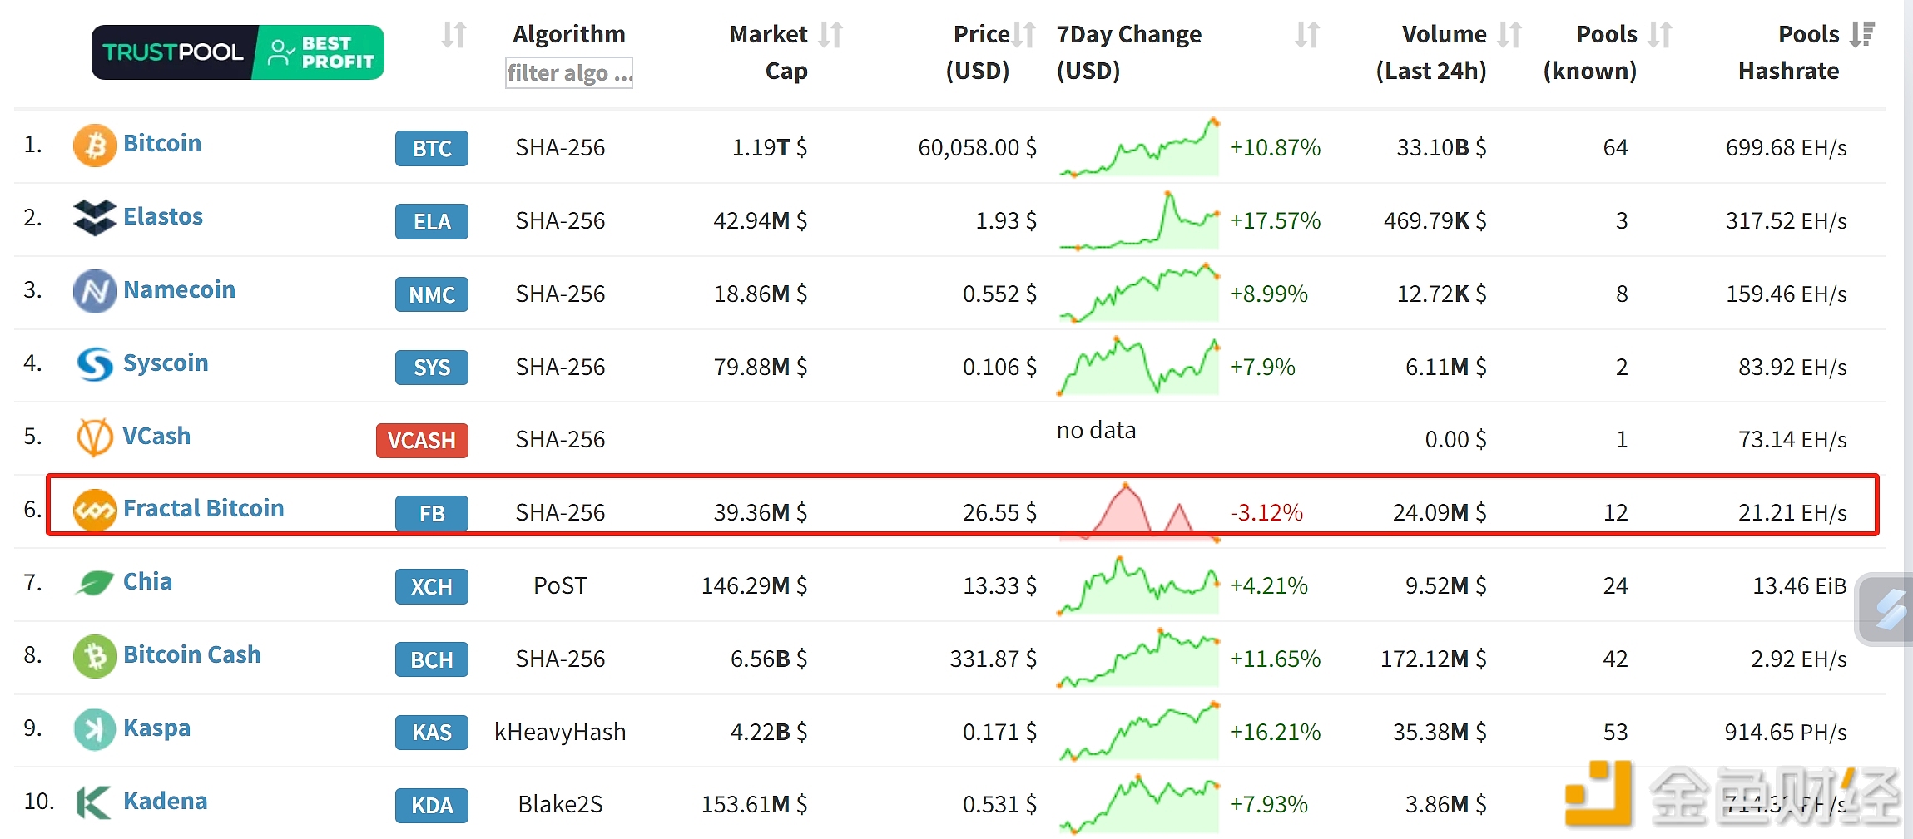Image resolution: width=1913 pixels, height=839 pixels.
Task: Click the Fractal Bitcoin logo icon
Action: (95, 510)
